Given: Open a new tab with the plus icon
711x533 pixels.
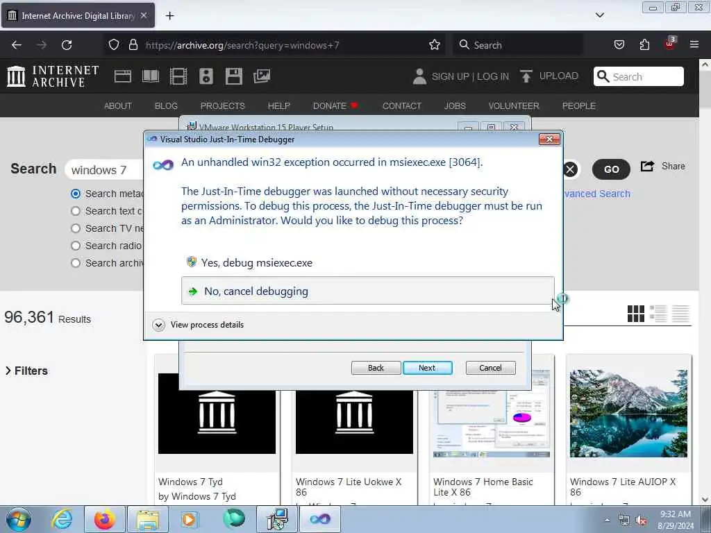Looking at the screenshot, I should (169, 16).
